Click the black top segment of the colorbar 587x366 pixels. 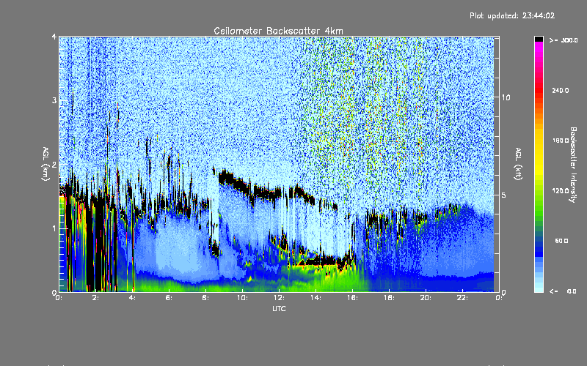click(539, 39)
